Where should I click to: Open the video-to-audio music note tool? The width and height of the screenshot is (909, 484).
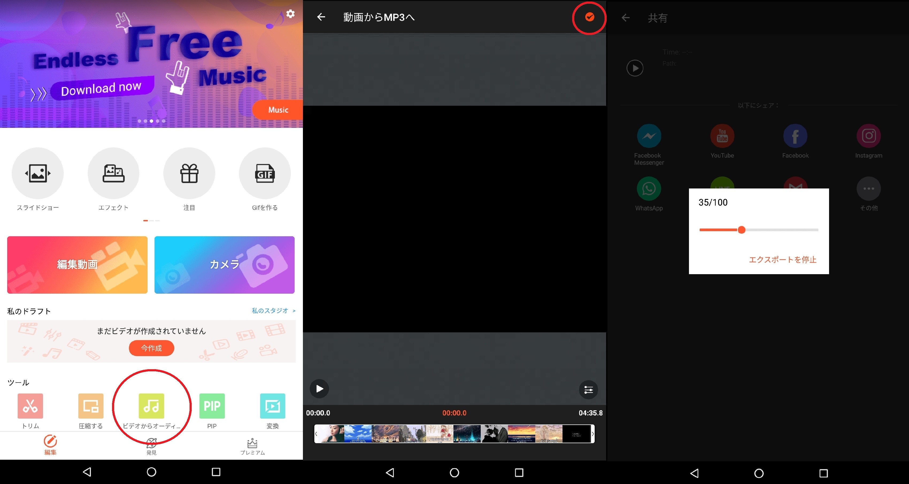pyautogui.click(x=151, y=406)
